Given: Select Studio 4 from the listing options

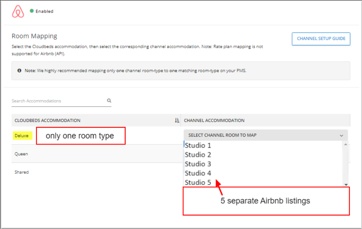Looking at the screenshot, I should tap(198, 173).
